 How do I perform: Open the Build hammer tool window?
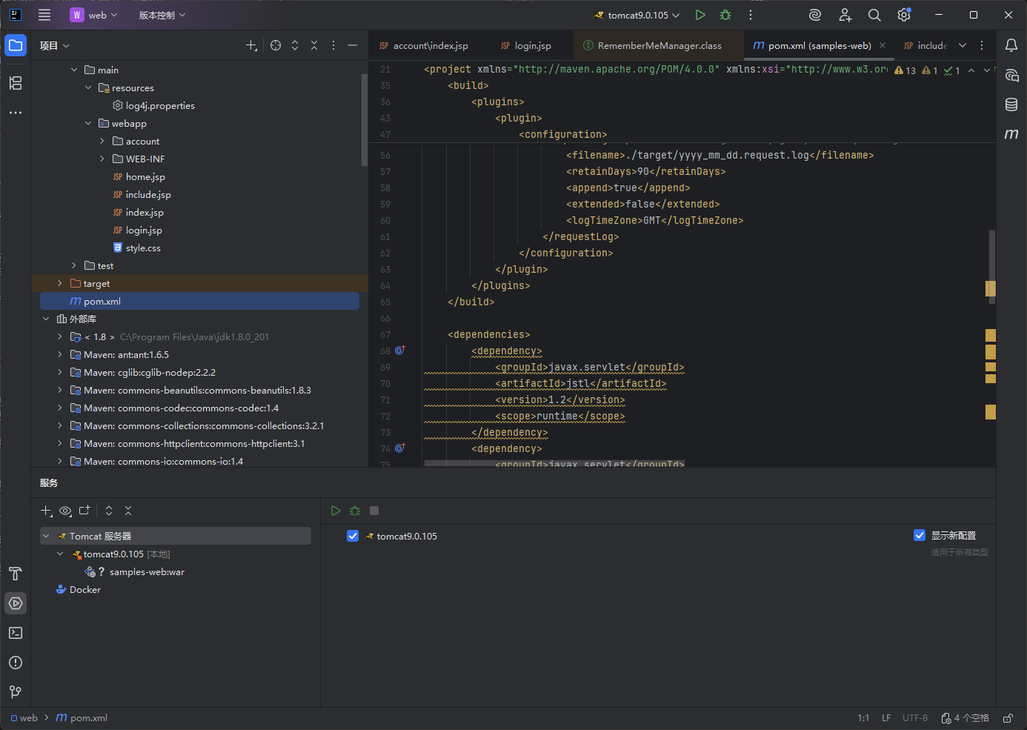coord(16,574)
